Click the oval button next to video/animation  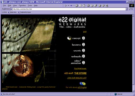pyautogui.click(x=84, y=63)
